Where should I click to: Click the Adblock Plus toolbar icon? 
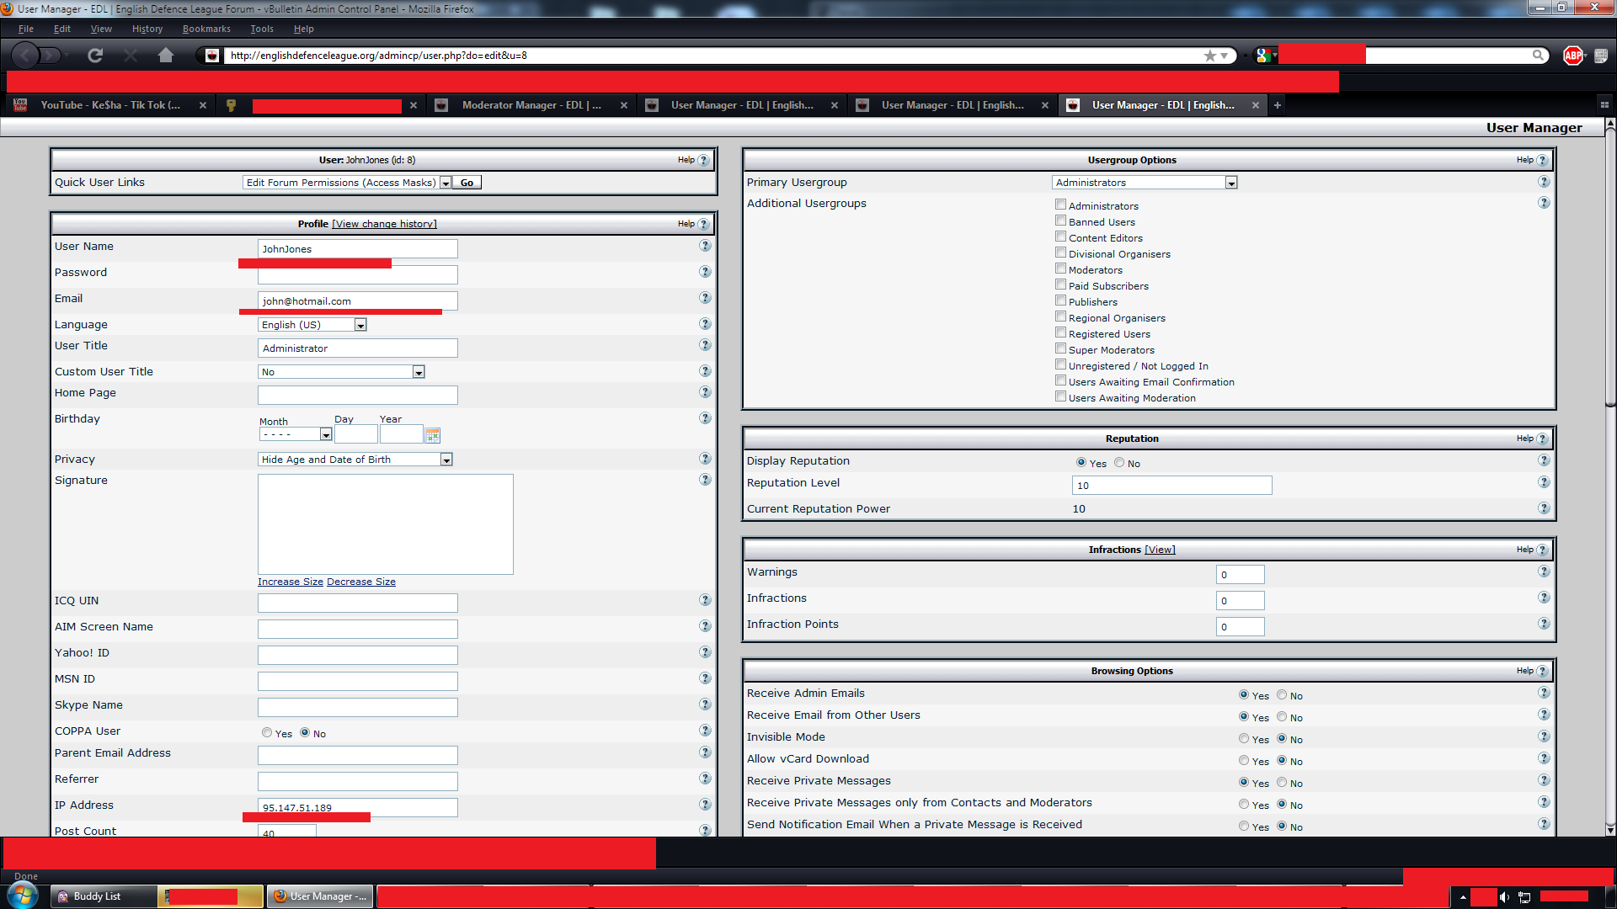click(x=1572, y=56)
